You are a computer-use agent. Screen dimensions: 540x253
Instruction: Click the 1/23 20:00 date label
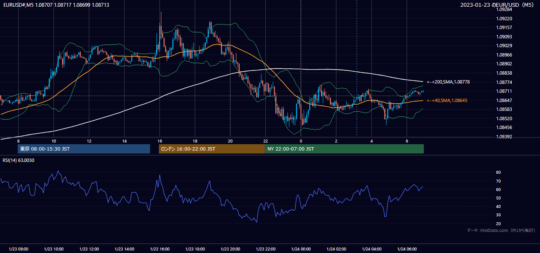point(230,249)
